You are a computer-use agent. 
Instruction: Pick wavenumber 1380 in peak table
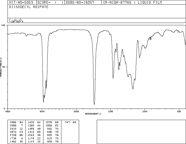pos(31,126)
